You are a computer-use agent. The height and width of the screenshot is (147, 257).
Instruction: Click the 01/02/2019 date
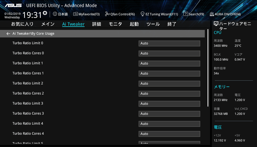[13, 14]
